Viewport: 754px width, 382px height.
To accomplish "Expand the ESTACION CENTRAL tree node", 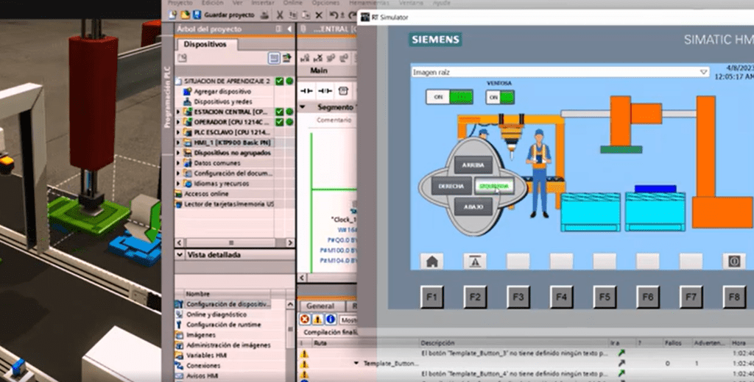I will pos(179,111).
